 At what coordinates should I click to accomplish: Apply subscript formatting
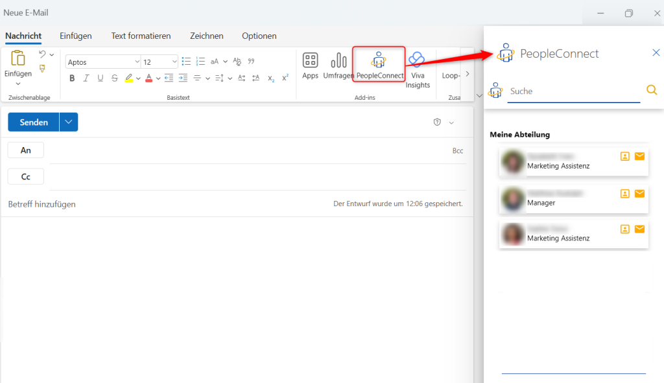point(270,78)
